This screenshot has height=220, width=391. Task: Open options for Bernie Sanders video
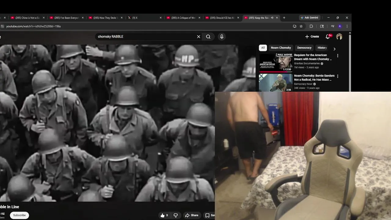(338, 76)
